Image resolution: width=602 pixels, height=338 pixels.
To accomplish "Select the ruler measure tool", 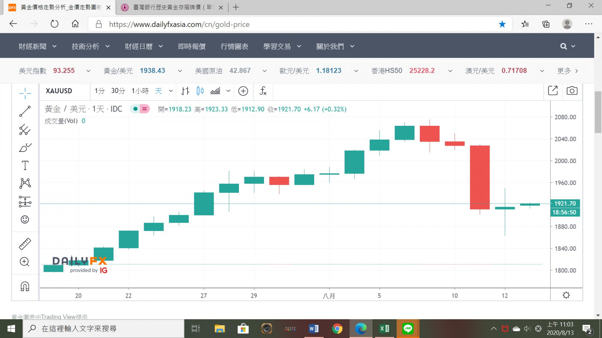I will coord(25,244).
